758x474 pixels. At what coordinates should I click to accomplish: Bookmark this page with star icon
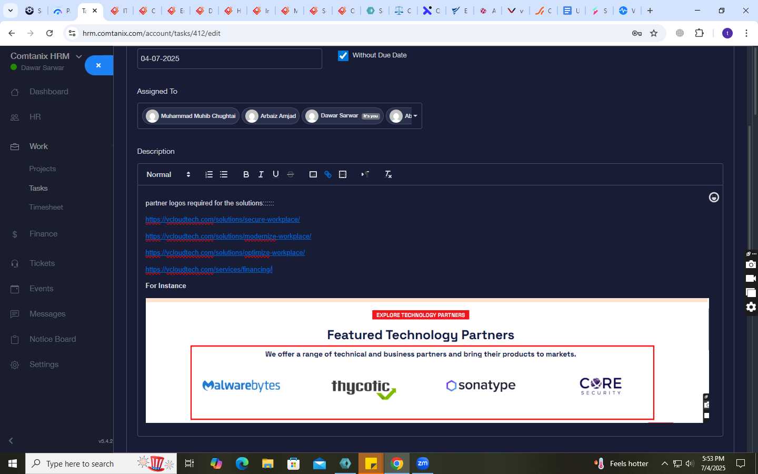click(x=654, y=33)
